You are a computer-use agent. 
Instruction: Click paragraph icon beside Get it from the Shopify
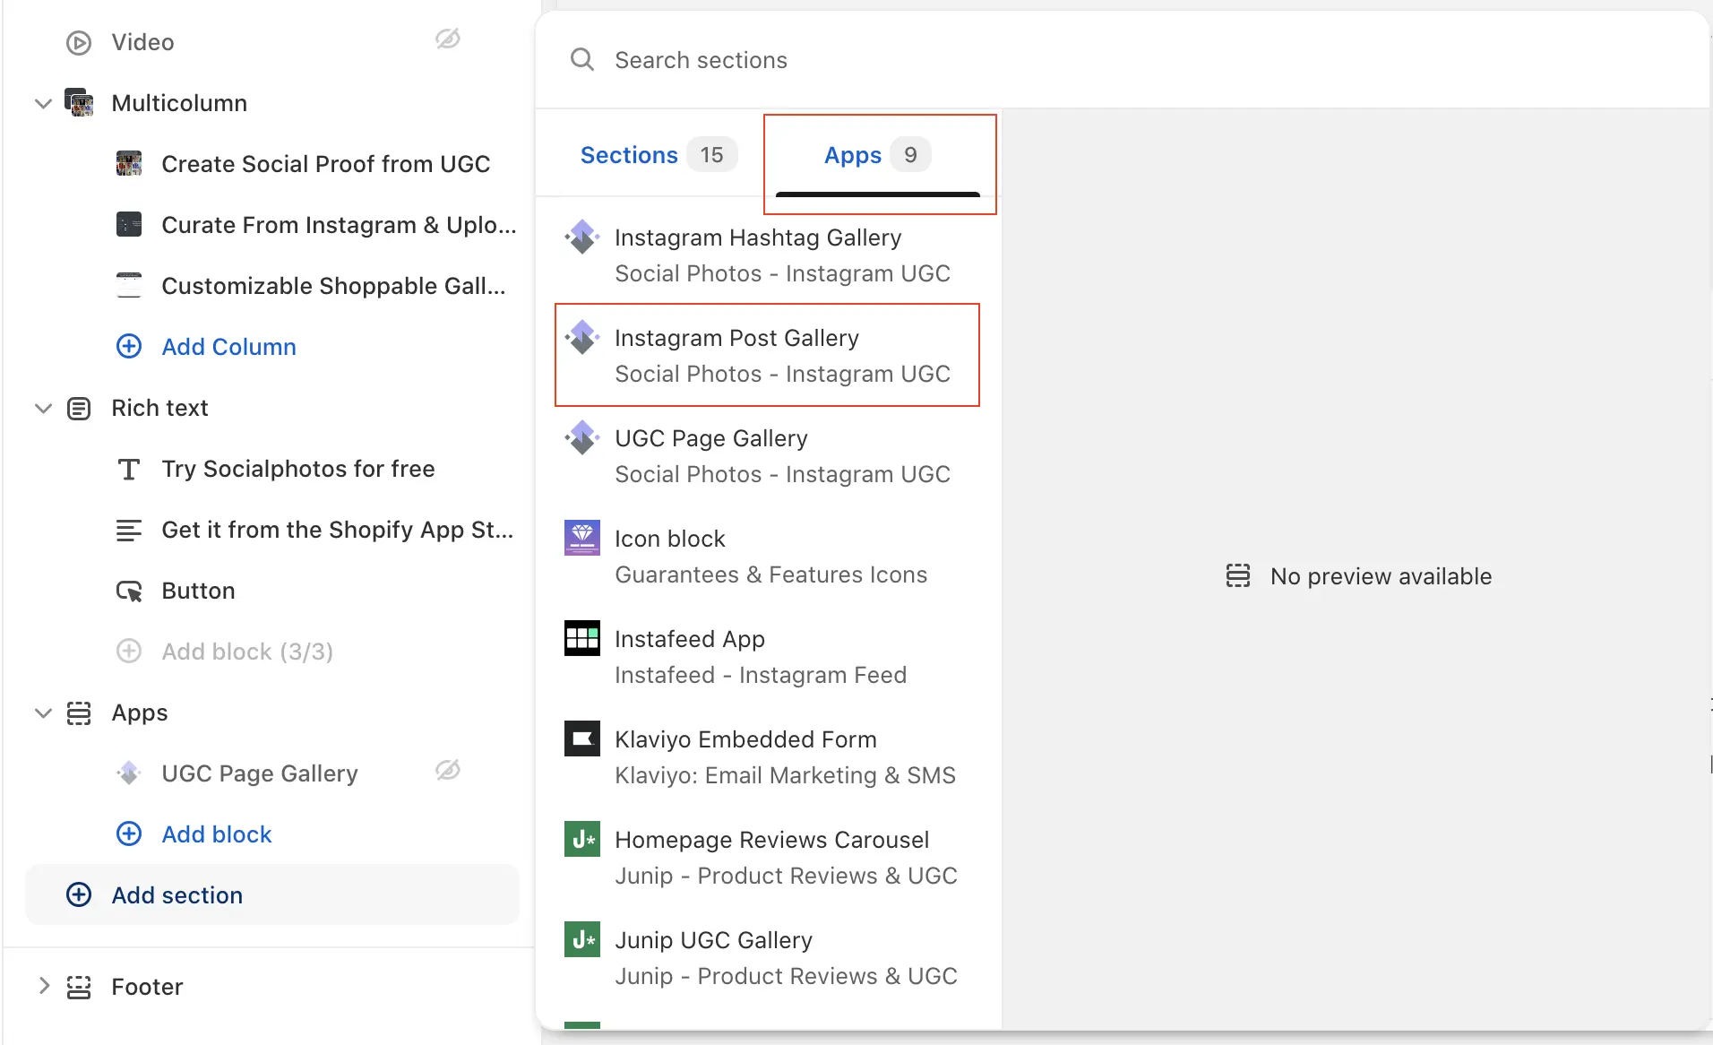pos(129,530)
